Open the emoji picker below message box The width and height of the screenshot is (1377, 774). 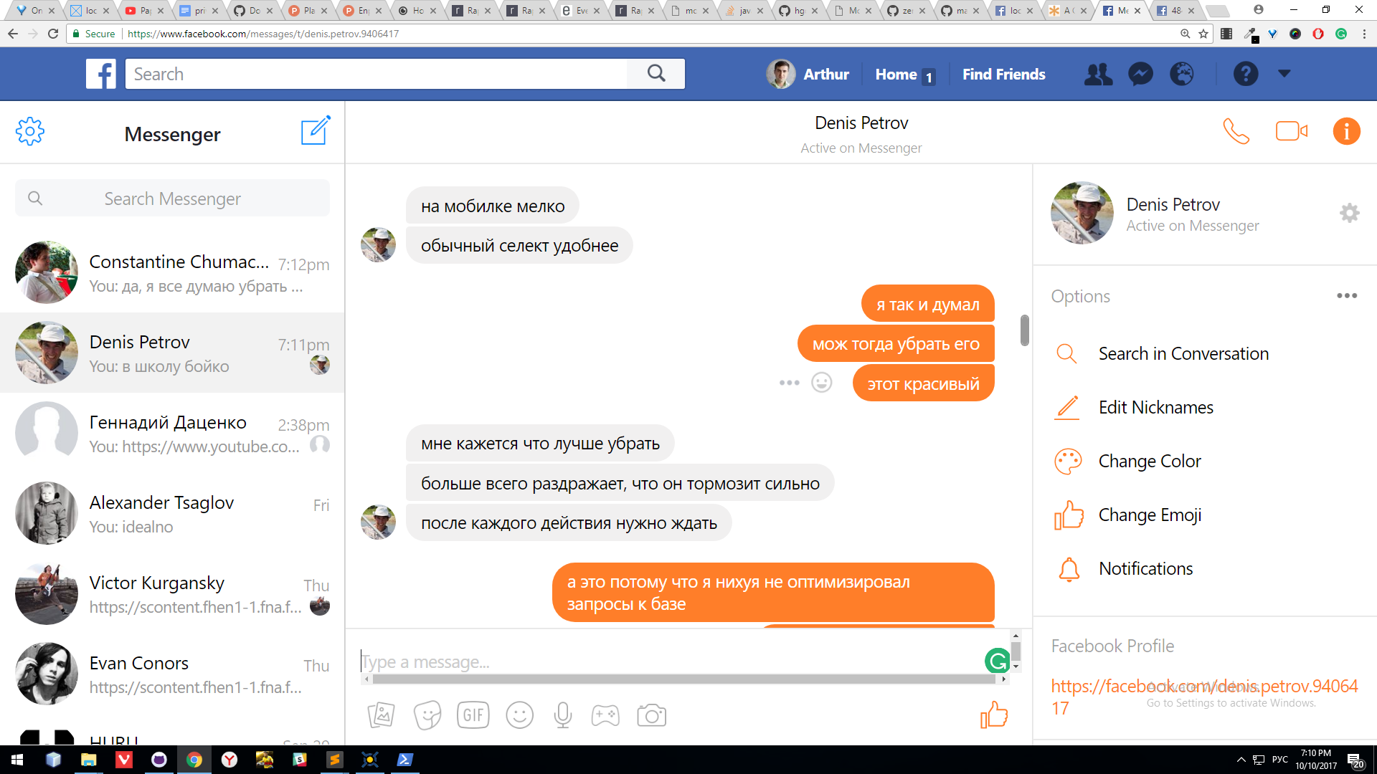coord(520,715)
